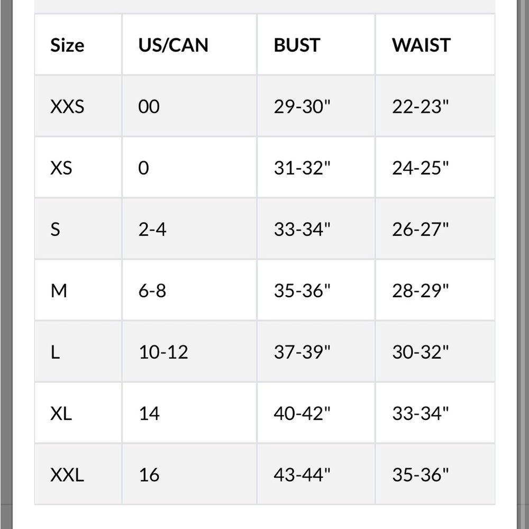Select the XXS size cell
This screenshot has height=529, width=529.
click(67, 106)
